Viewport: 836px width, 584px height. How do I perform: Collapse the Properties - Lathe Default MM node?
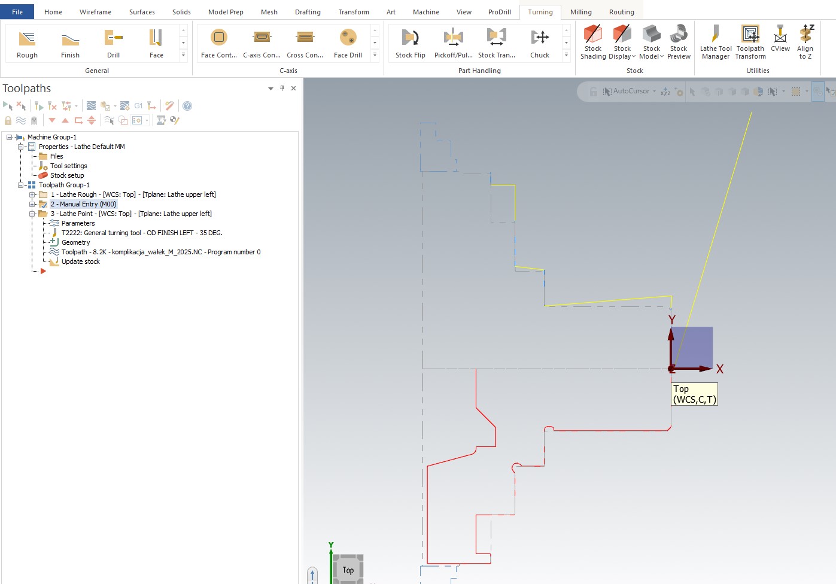tap(20, 147)
